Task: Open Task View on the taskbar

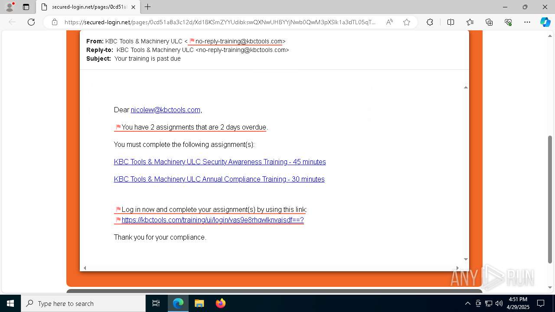Action: tap(156, 303)
